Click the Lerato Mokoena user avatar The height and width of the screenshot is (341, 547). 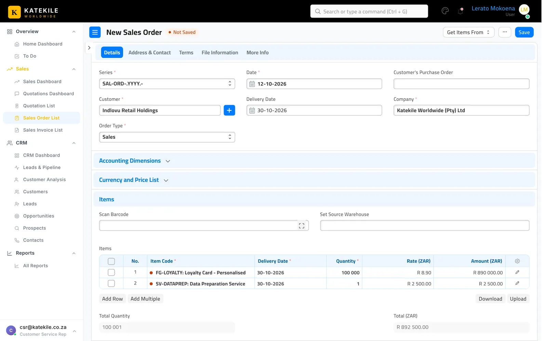click(524, 10)
